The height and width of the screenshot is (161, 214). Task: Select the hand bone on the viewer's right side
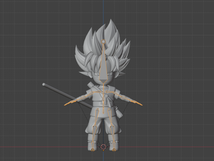[136, 103]
